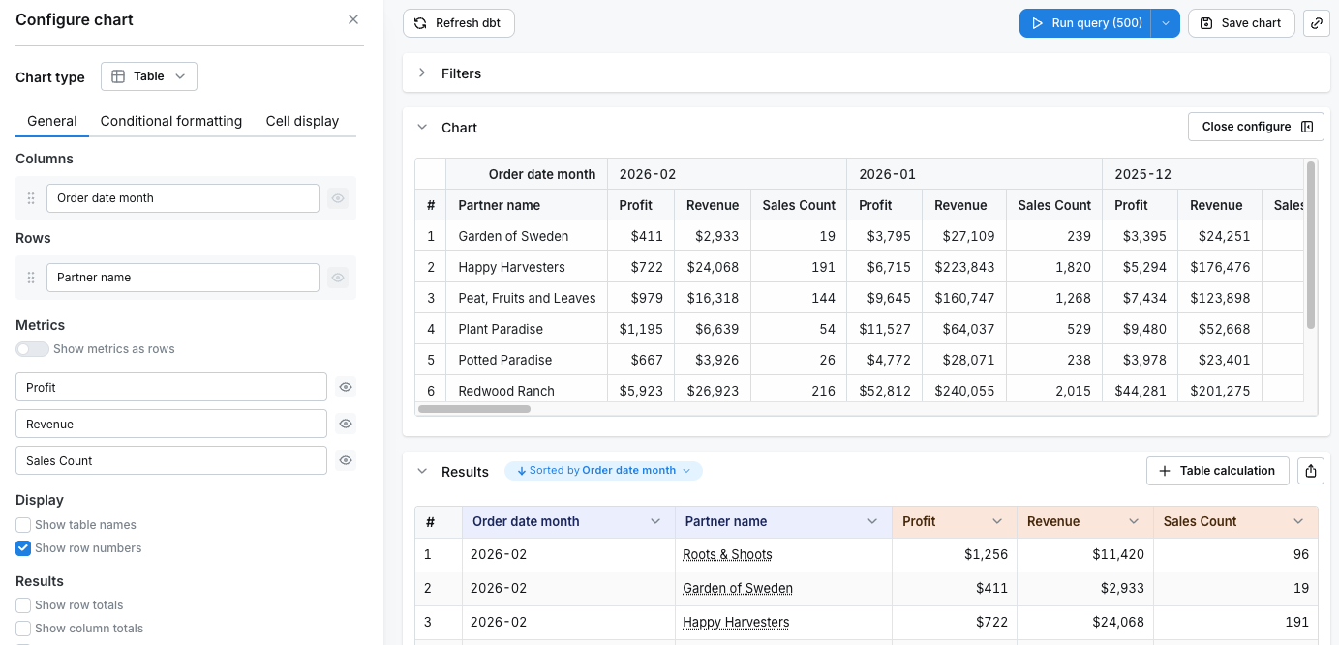The height and width of the screenshot is (645, 1339).
Task: Hide the Profit metric via its eye icon
Action: pyautogui.click(x=346, y=386)
